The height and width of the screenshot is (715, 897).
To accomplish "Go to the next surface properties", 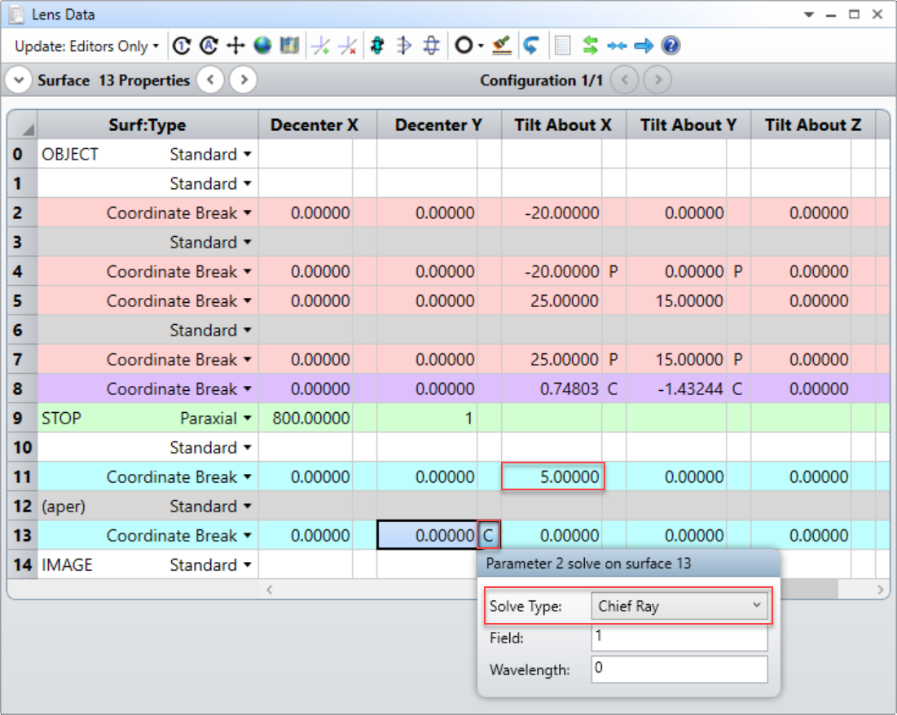I will tap(243, 80).
